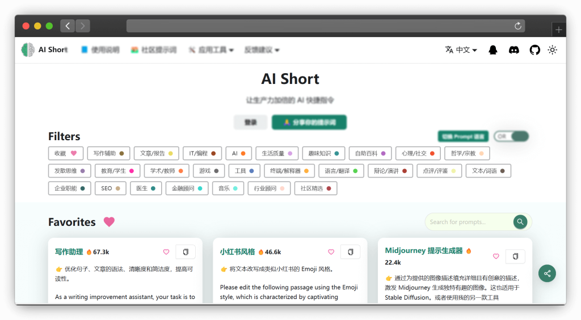
Task: Toggle the 文章/报告 filter tag
Action: click(157, 153)
